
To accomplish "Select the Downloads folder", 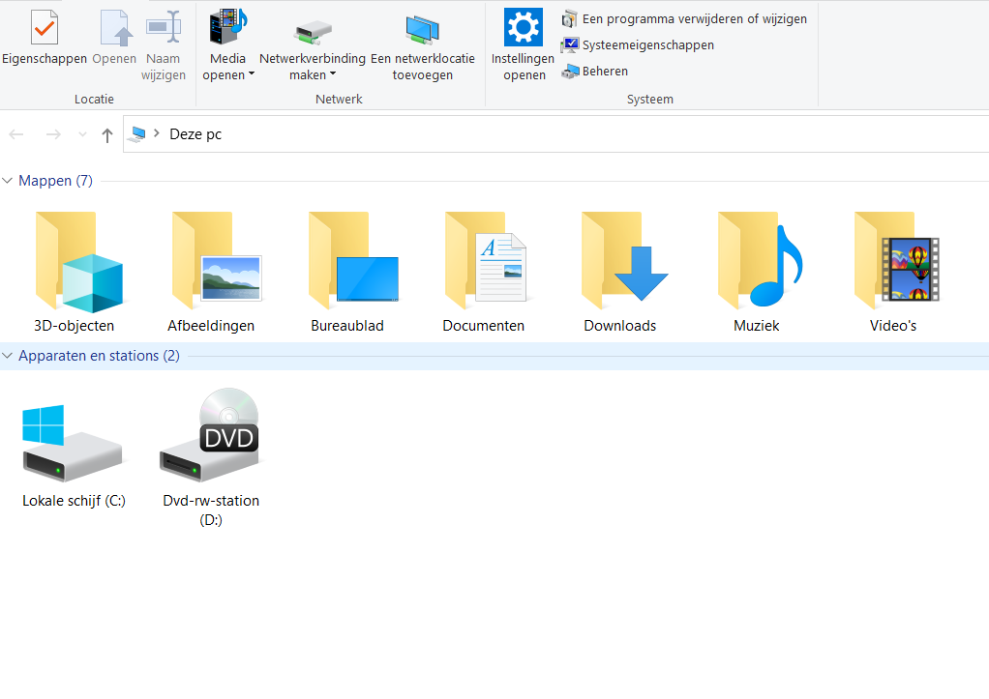I will (x=620, y=261).
